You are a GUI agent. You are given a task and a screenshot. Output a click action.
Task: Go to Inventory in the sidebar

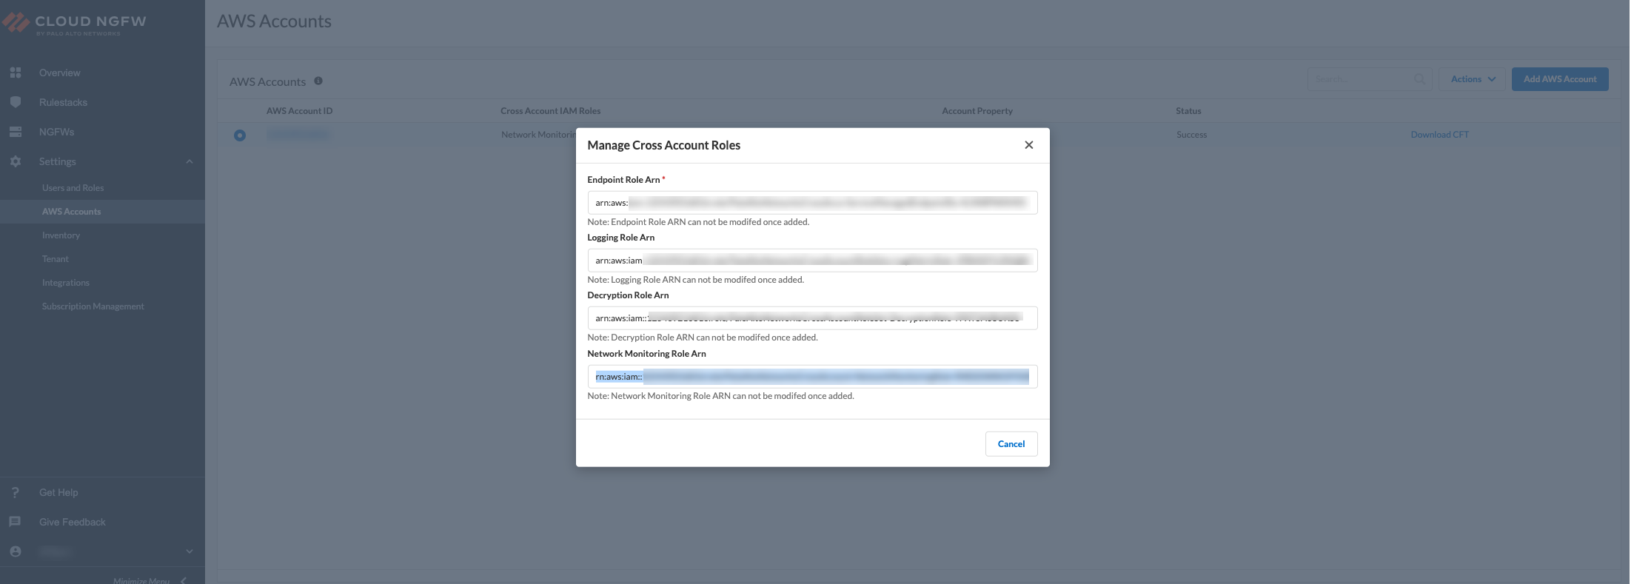tap(61, 235)
